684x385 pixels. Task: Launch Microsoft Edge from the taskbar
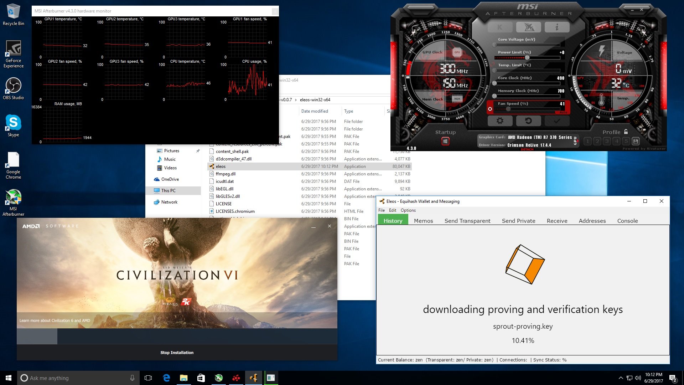coord(166,378)
